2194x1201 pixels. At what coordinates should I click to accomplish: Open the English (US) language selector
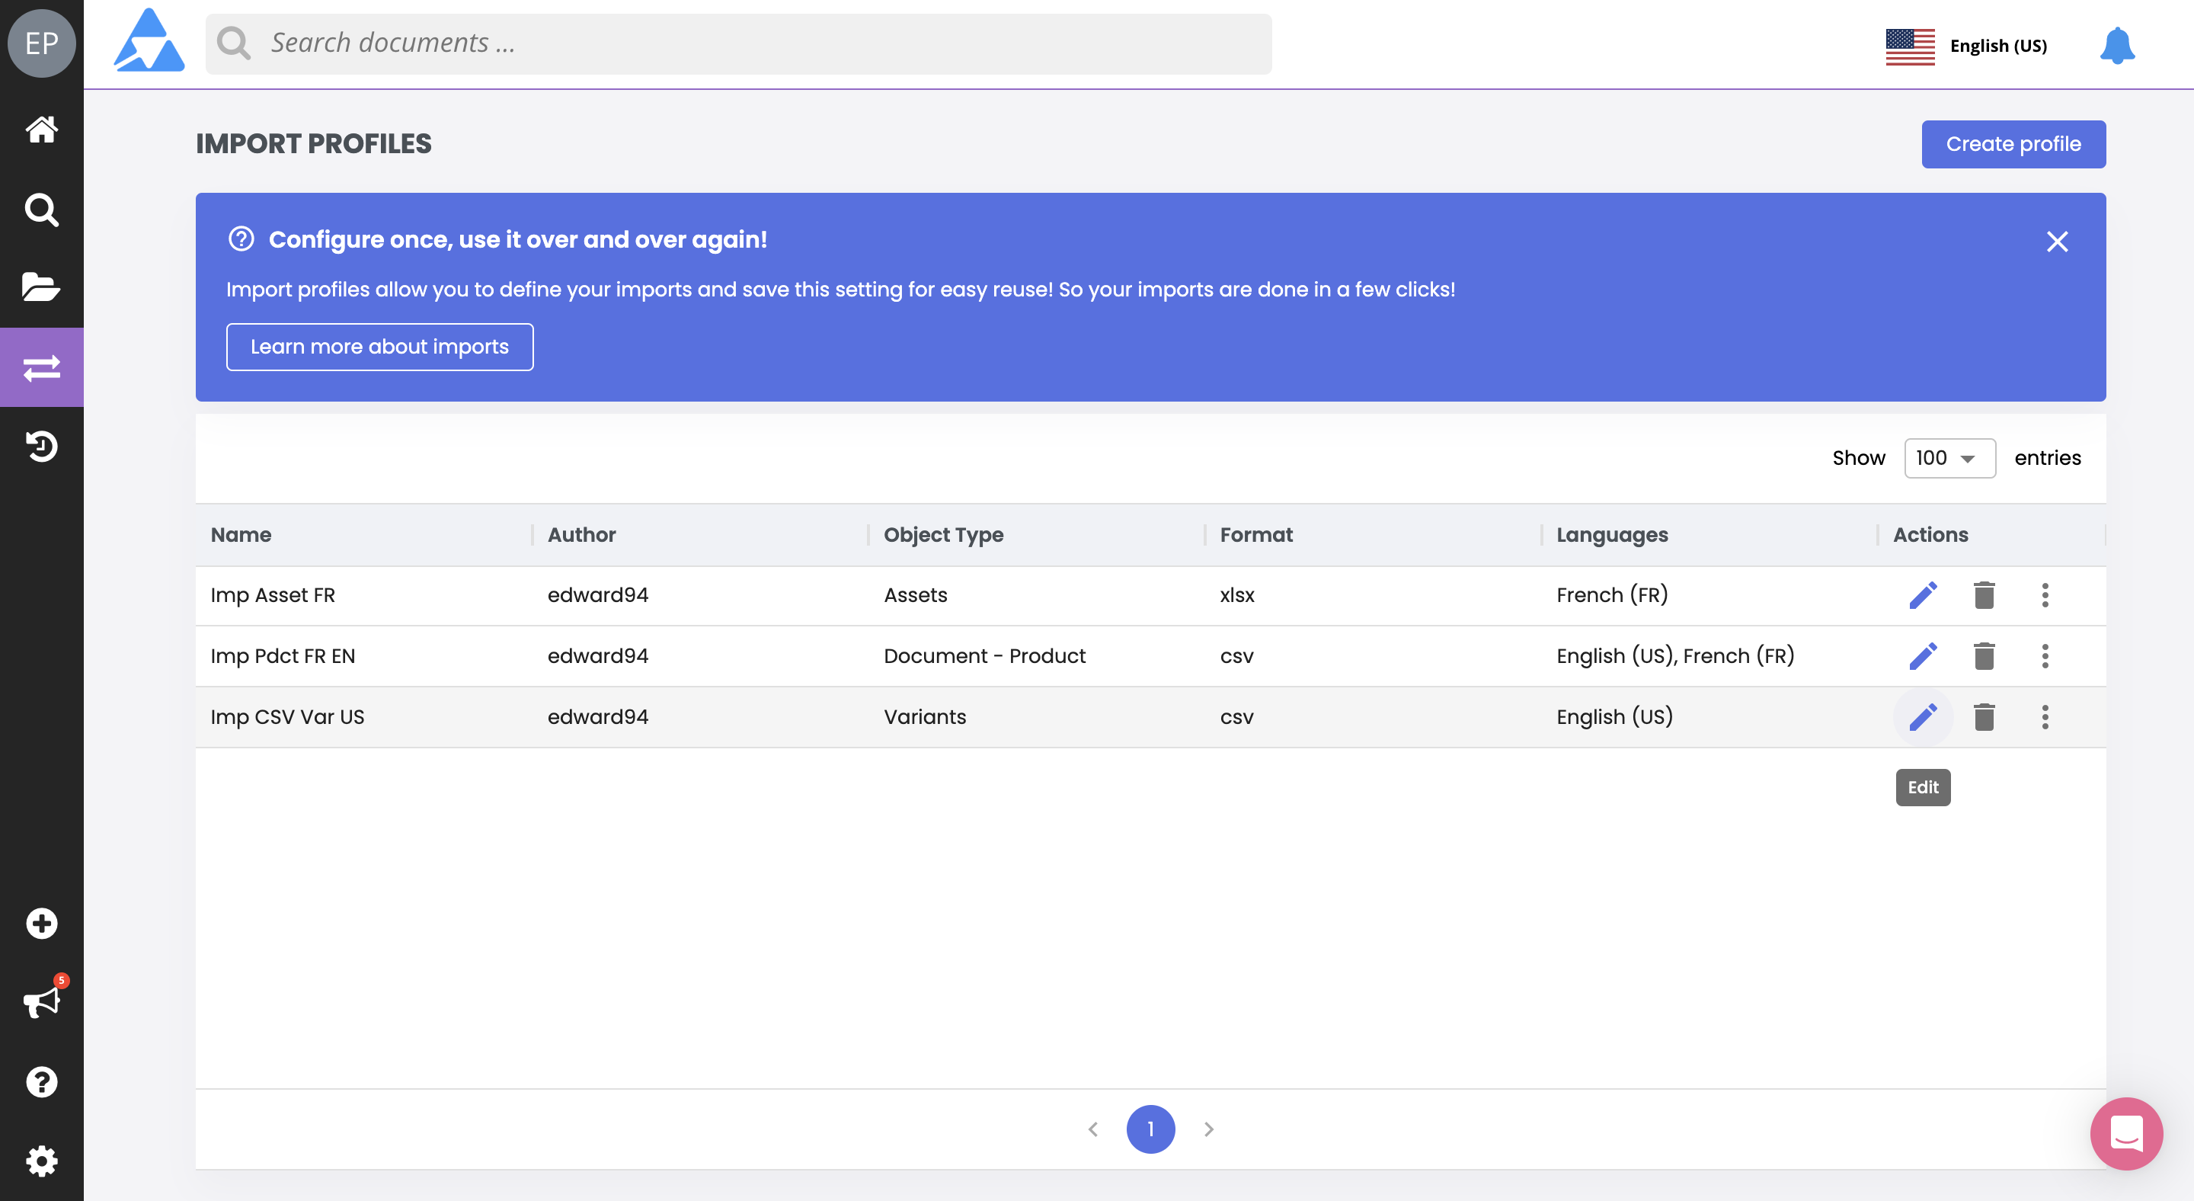click(x=1966, y=45)
